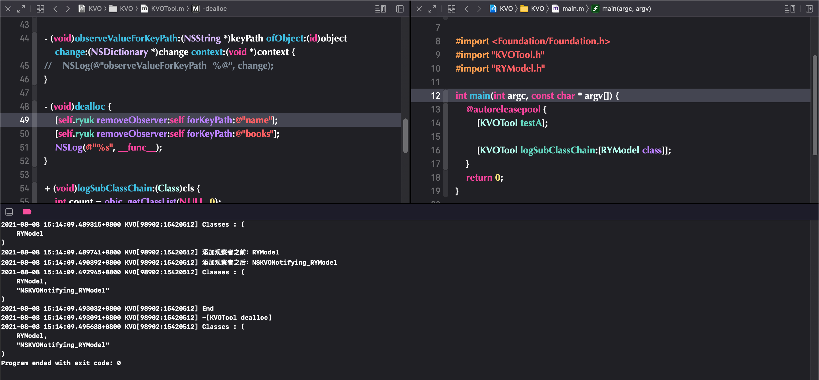Image resolution: width=819 pixels, height=380 pixels.
Task: Go back in right editor history
Action: click(466, 9)
